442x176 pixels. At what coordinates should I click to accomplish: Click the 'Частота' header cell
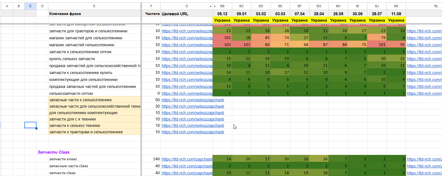coord(151,14)
